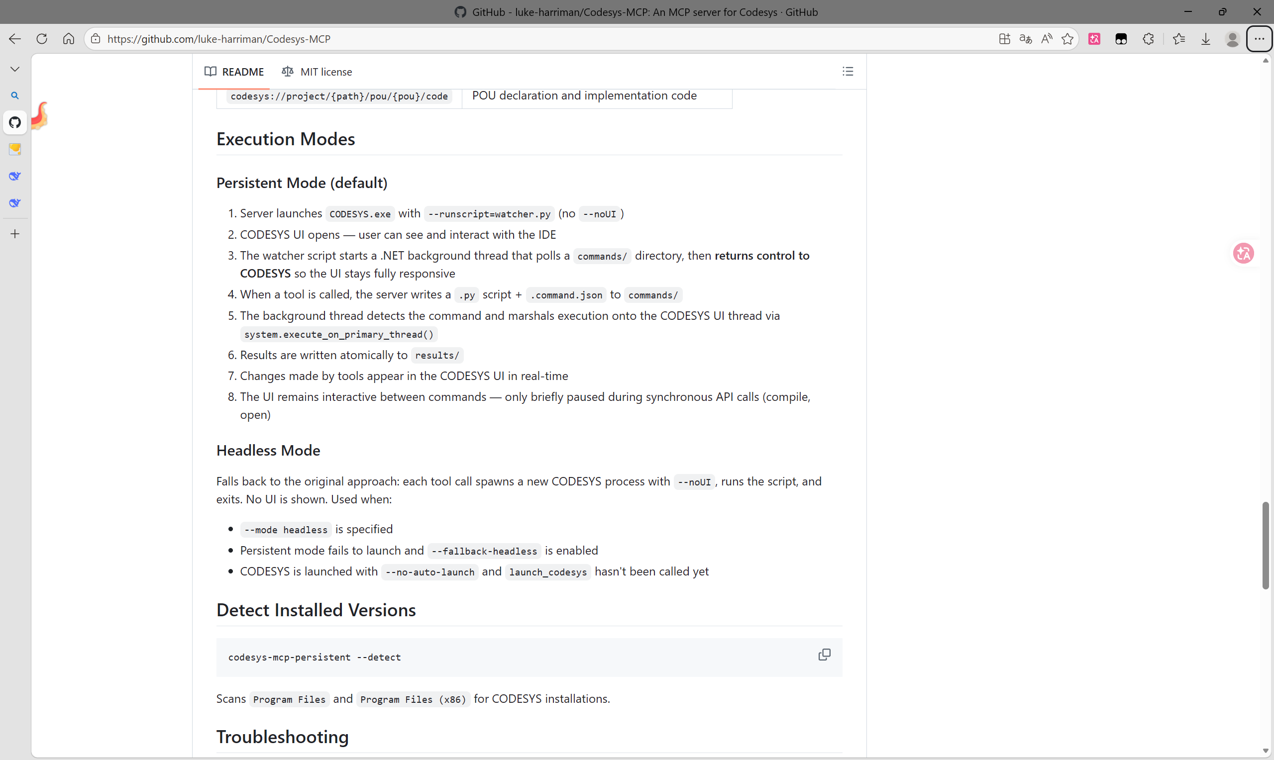Reload the current GitHub page
Image resolution: width=1274 pixels, height=760 pixels.
click(42, 39)
